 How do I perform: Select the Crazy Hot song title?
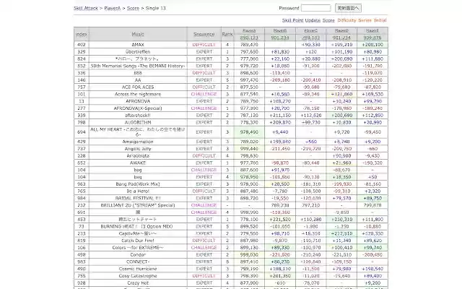point(138,283)
